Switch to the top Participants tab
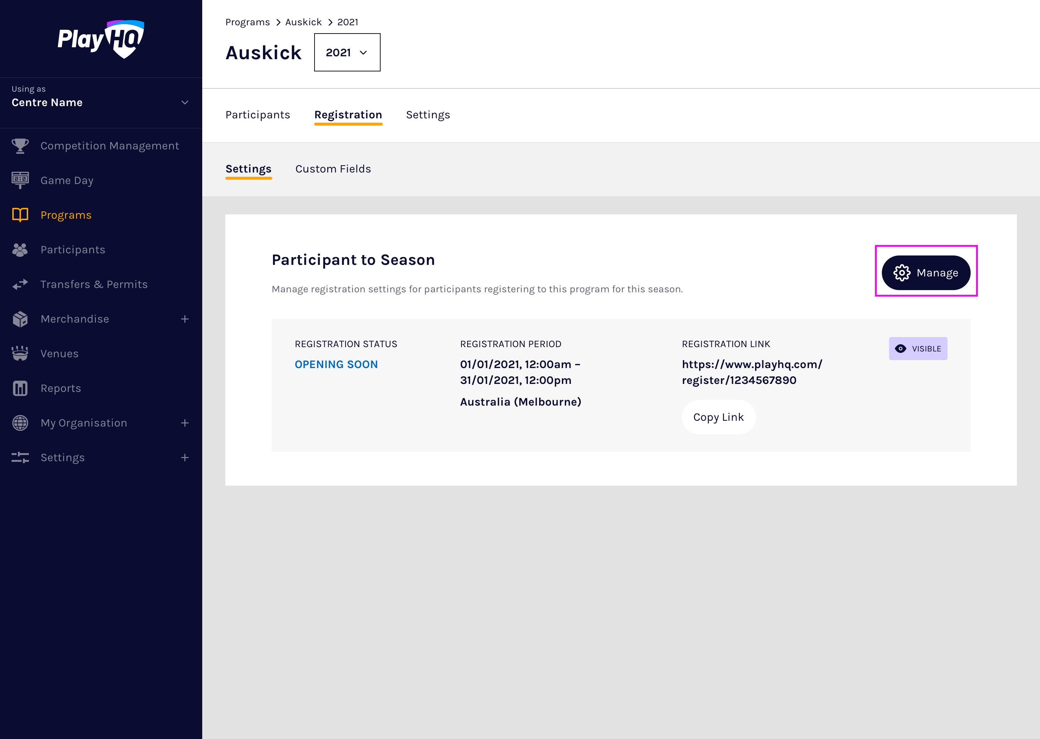Viewport: 1040px width, 739px height. click(x=257, y=115)
